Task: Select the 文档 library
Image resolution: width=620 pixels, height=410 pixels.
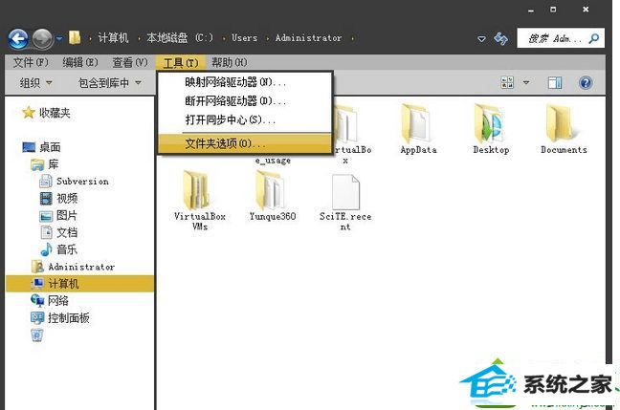Action: pyautogui.click(x=67, y=232)
